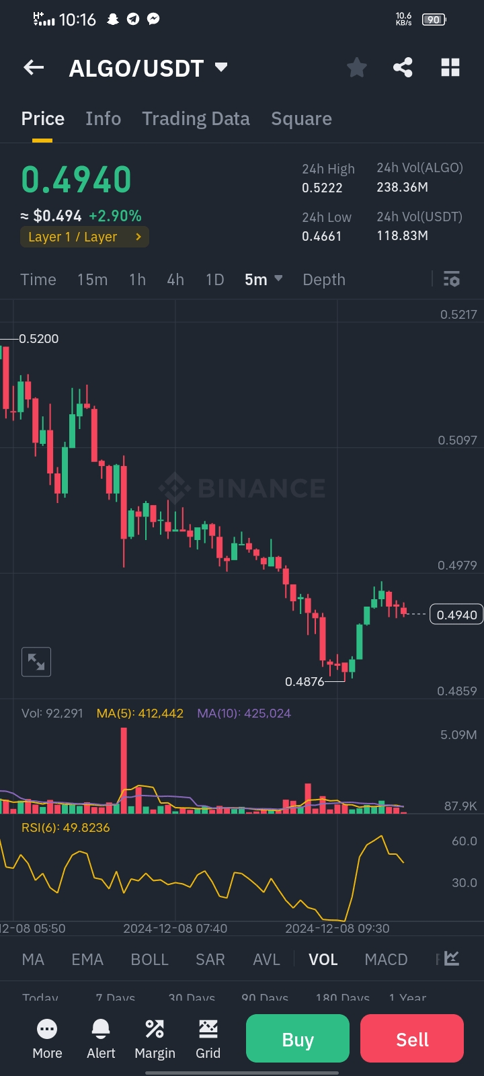
Task: Set a price Alert via the bell icon
Action: click(x=100, y=1039)
